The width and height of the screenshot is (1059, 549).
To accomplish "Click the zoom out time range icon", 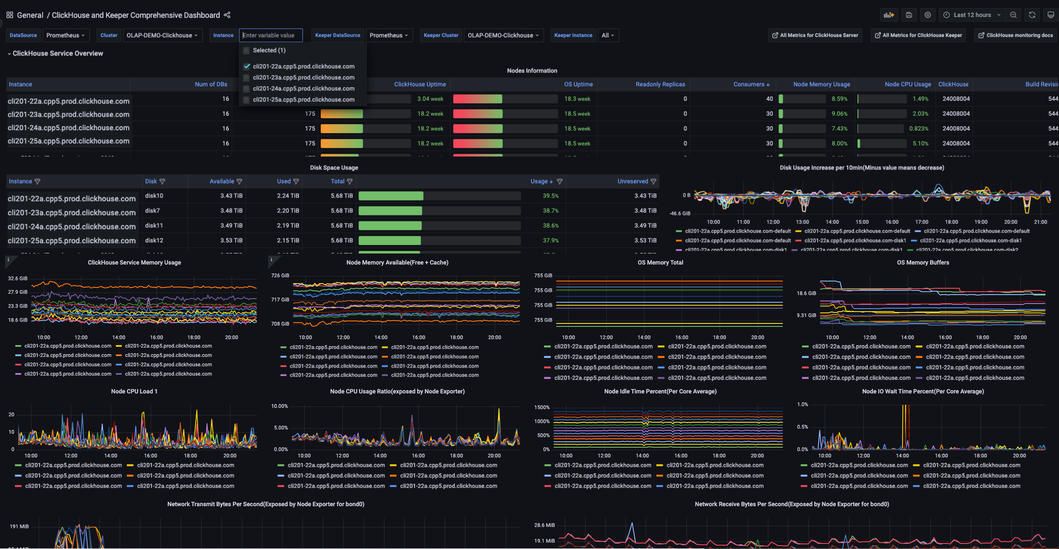I will (1013, 15).
